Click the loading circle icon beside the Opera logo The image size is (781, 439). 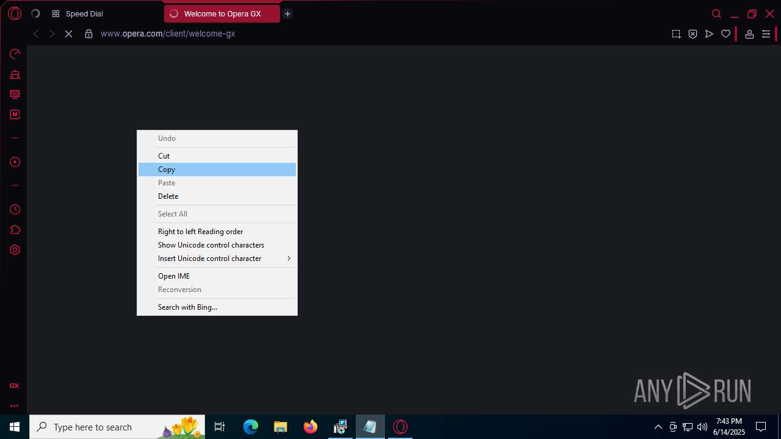35,13
